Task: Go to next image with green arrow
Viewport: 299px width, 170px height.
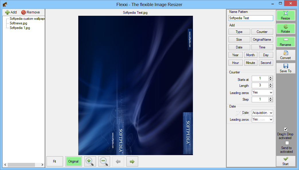Action: pyautogui.click(x=132, y=161)
